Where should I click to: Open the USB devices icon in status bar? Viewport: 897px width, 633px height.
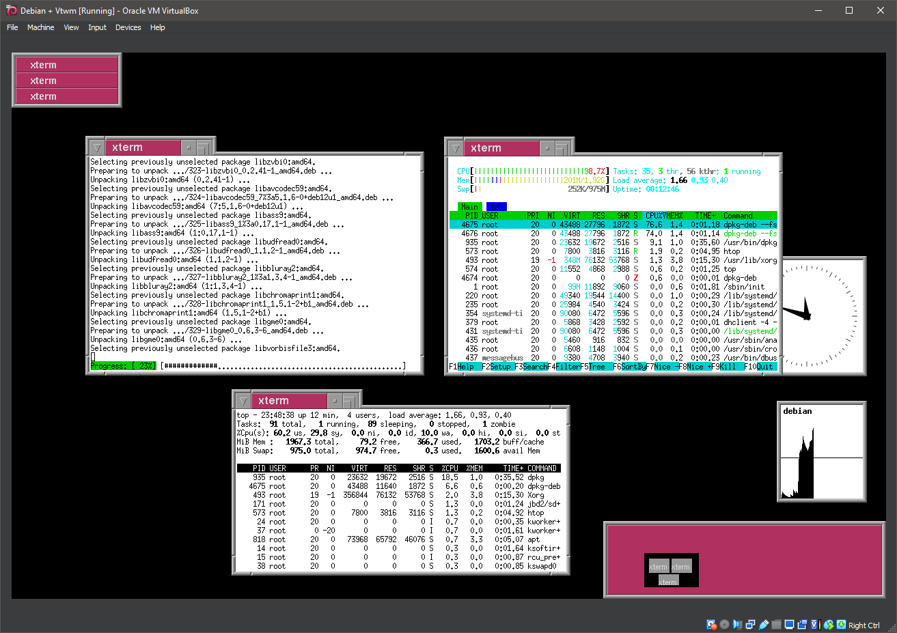pyautogui.click(x=764, y=624)
